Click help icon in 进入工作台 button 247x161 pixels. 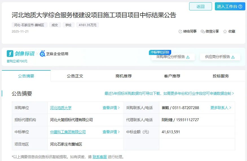pyautogui.click(x=240, y=6)
